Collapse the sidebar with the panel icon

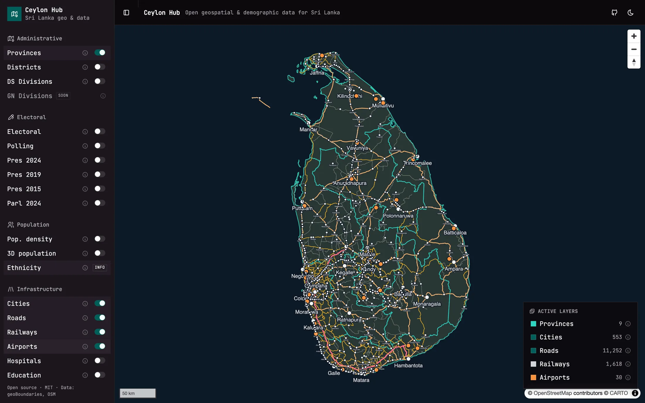point(126,13)
